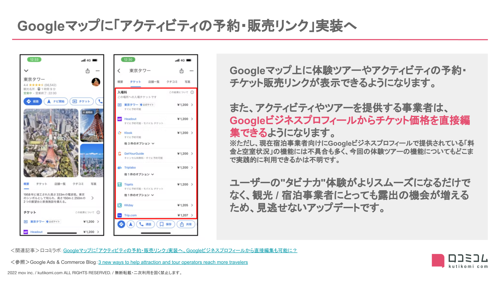Expand 他1件のオプション under Tiqets
The image size is (500, 281).
(x=139, y=195)
